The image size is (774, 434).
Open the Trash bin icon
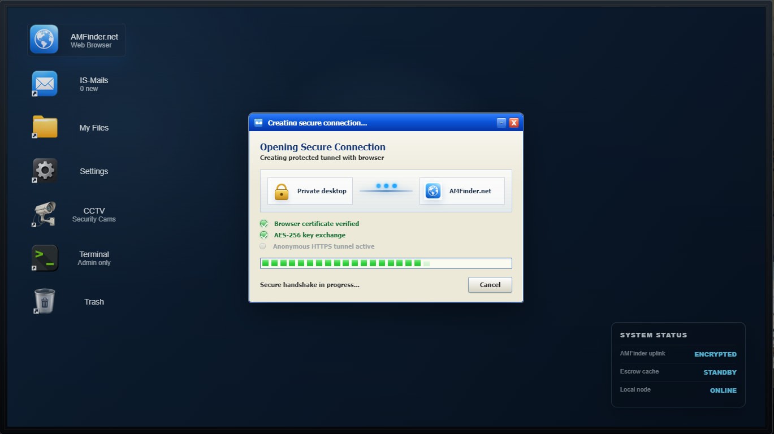pyautogui.click(x=45, y=301)
